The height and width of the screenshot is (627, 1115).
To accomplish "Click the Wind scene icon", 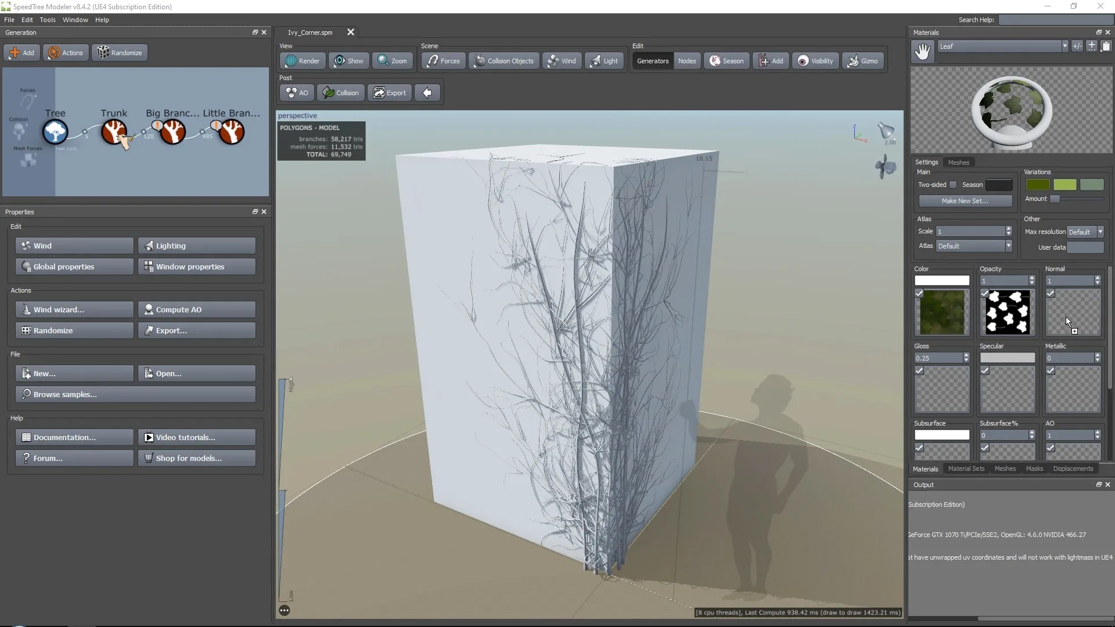I will [553, 61].
